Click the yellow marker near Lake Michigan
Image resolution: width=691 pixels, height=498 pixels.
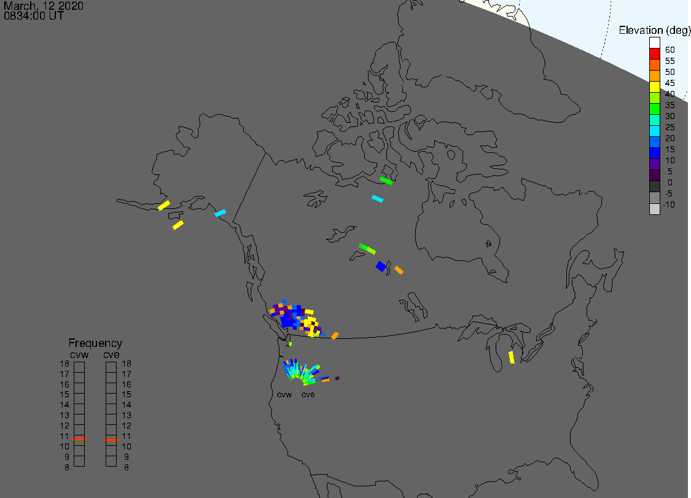(512, 357)
